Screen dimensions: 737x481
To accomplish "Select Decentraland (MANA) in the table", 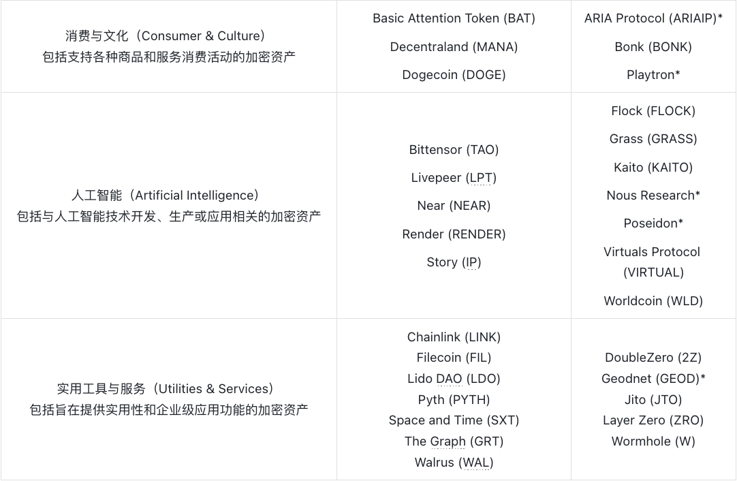I will coord(454,47).
